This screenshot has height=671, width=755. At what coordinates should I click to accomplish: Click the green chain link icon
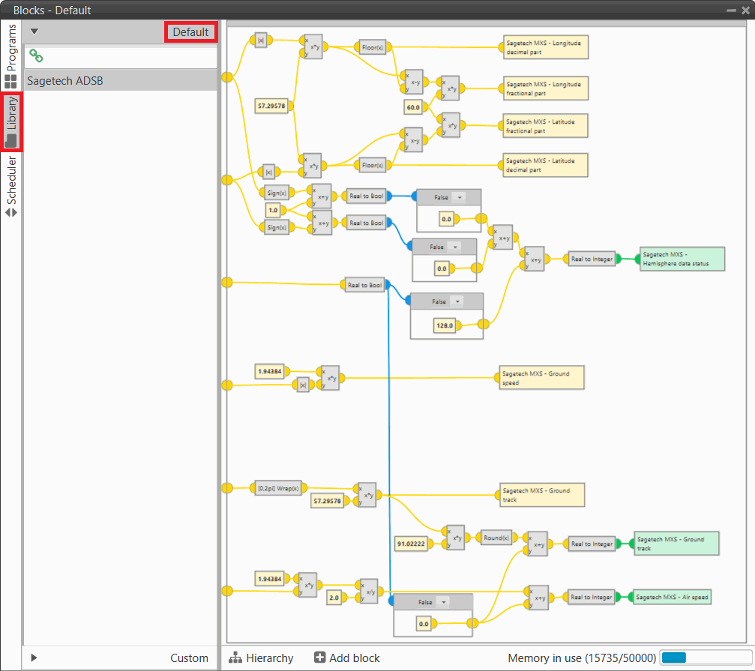click(36, 56)
